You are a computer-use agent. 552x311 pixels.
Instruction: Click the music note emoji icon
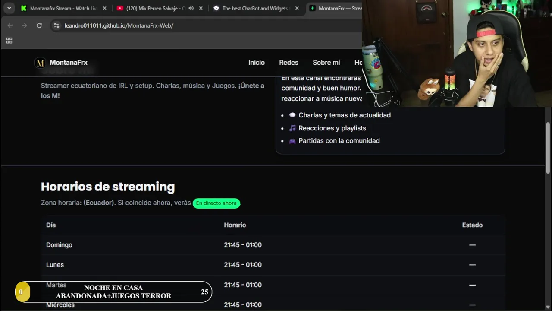[x=292, y=128]
